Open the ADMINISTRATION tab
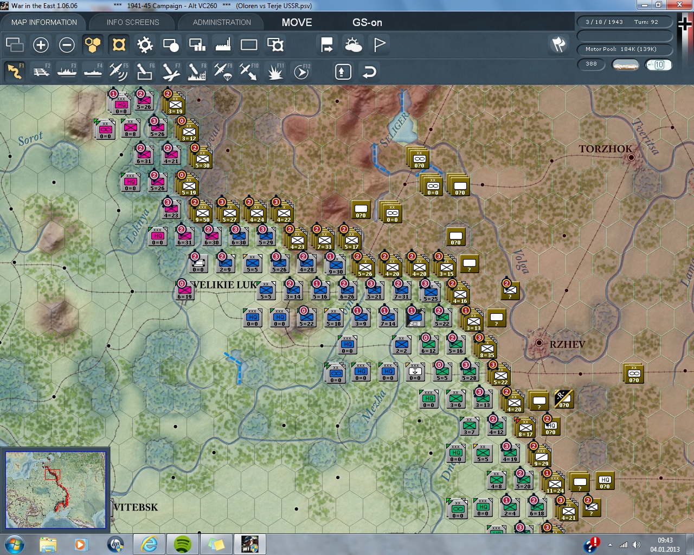 (222, 22)
